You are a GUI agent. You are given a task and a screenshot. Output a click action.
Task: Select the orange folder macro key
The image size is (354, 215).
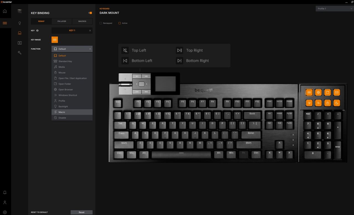point(327,92)
